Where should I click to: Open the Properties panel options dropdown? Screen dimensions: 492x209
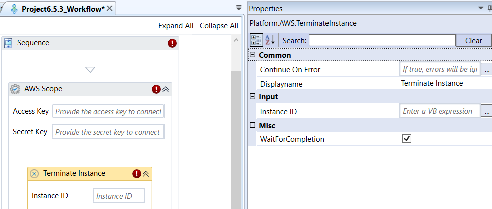(x=481, y=8)
